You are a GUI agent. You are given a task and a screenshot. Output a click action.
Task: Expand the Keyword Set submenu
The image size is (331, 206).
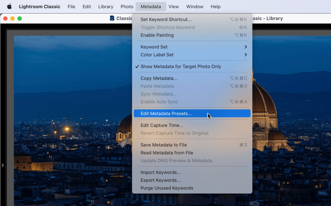tap(192, 47)
